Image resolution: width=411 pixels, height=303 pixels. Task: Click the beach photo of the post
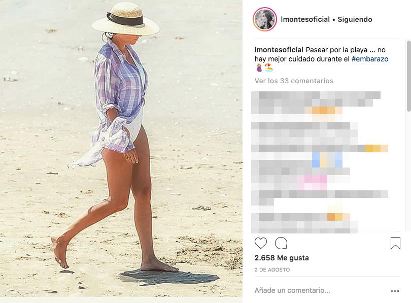(x=121, y=148)
